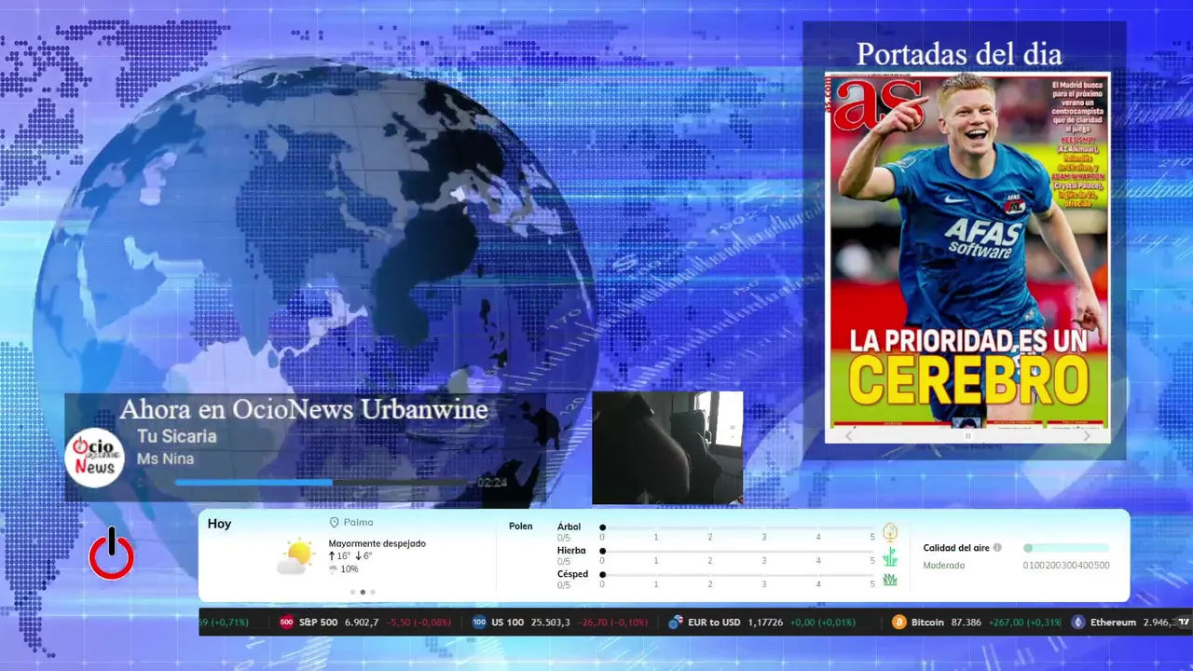Click the webcam video thumbnail

(667, 447)
